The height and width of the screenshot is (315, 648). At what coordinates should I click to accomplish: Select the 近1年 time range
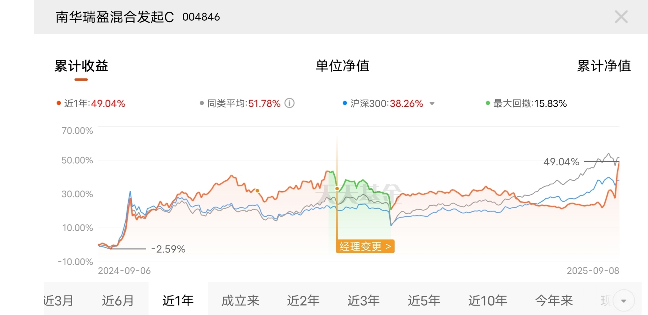178,300
